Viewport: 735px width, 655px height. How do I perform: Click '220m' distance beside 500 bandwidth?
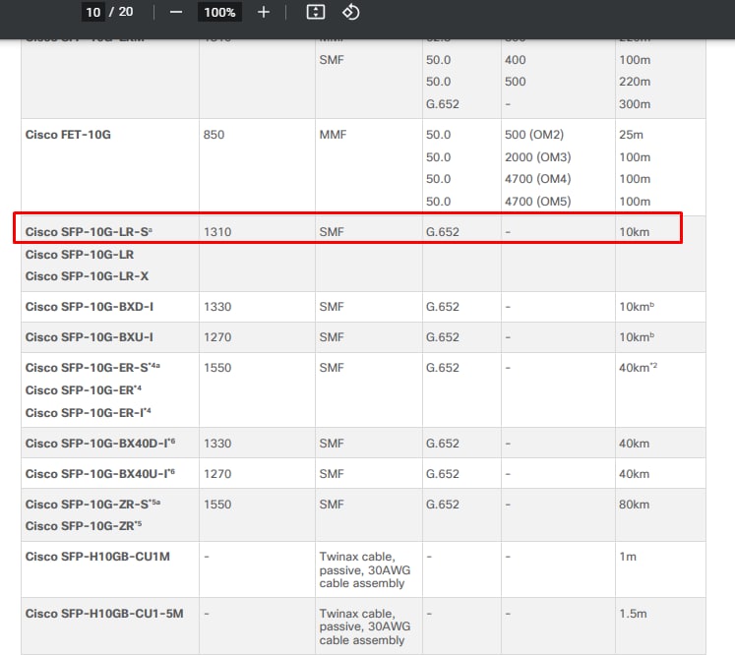635,82
